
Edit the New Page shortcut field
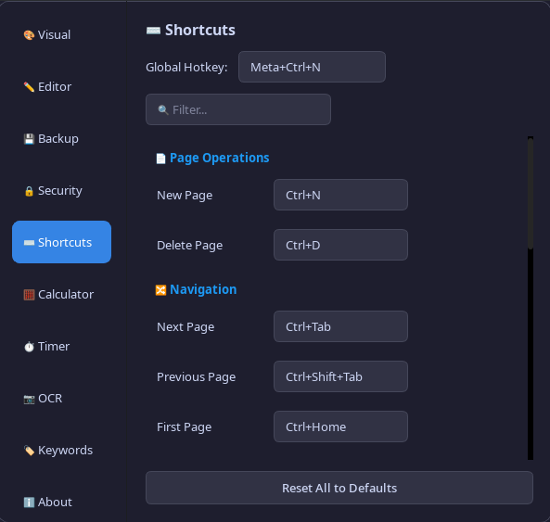coord(340,195)
